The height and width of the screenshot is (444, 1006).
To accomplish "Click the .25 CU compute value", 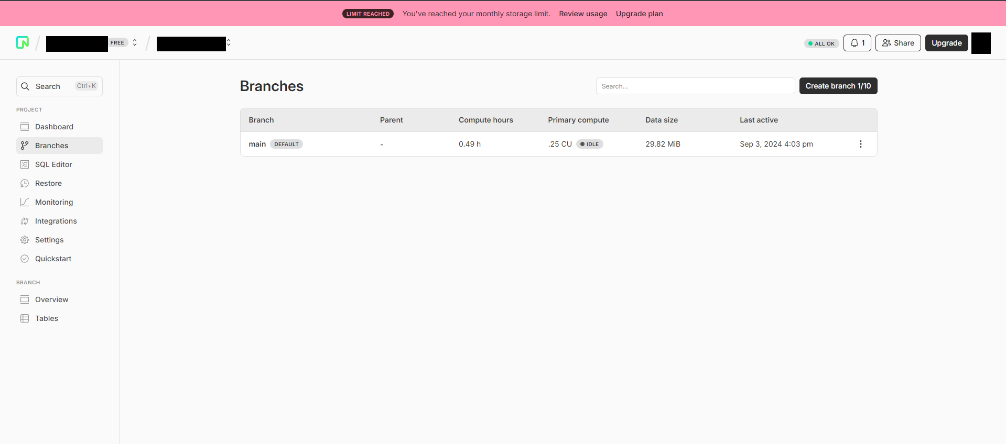I will [560, 144].
